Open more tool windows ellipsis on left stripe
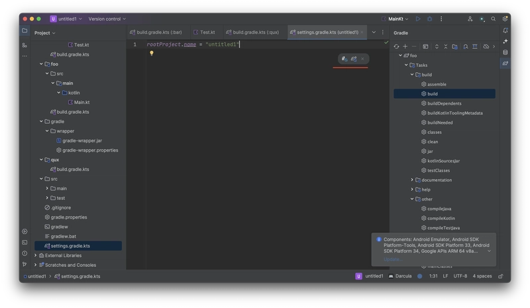530x308 pixels. click(x=25, y=56)
